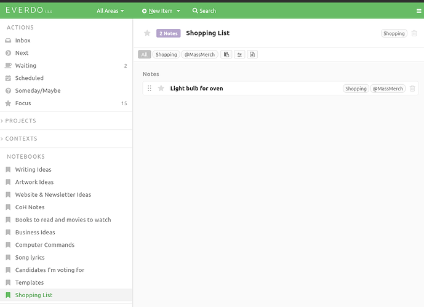Select the All filter chip
The image size is (424, 307).
[145, 55]
